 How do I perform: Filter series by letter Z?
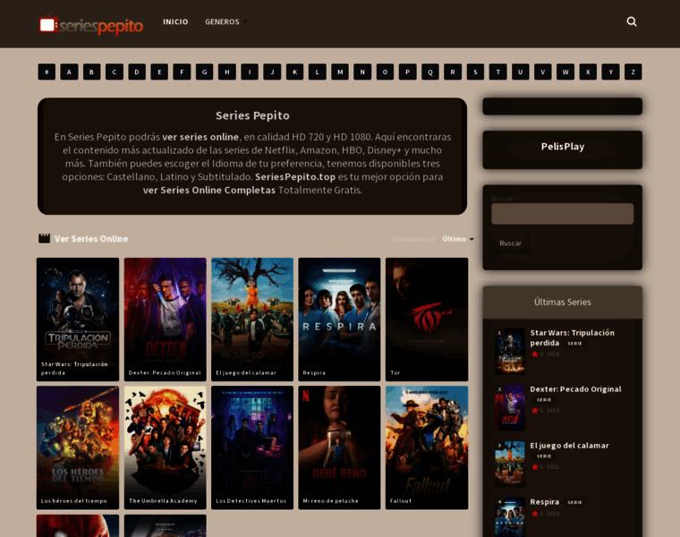(633, 72)
